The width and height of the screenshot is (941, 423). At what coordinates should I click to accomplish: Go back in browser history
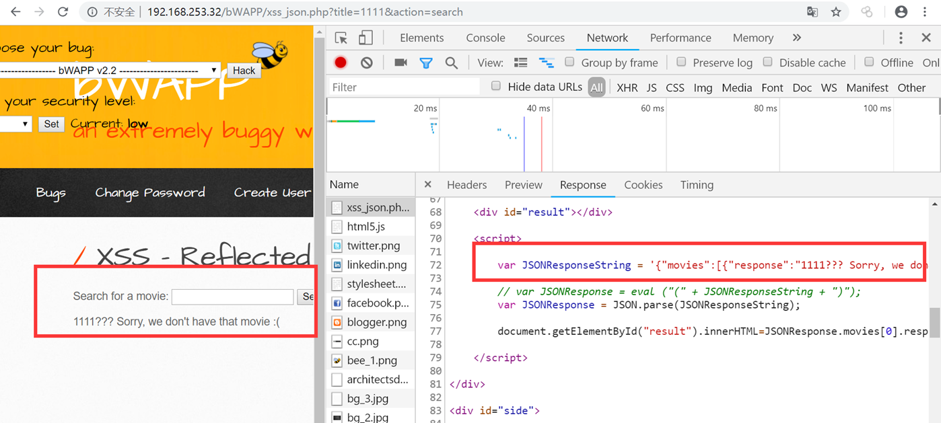pos(15,12)
